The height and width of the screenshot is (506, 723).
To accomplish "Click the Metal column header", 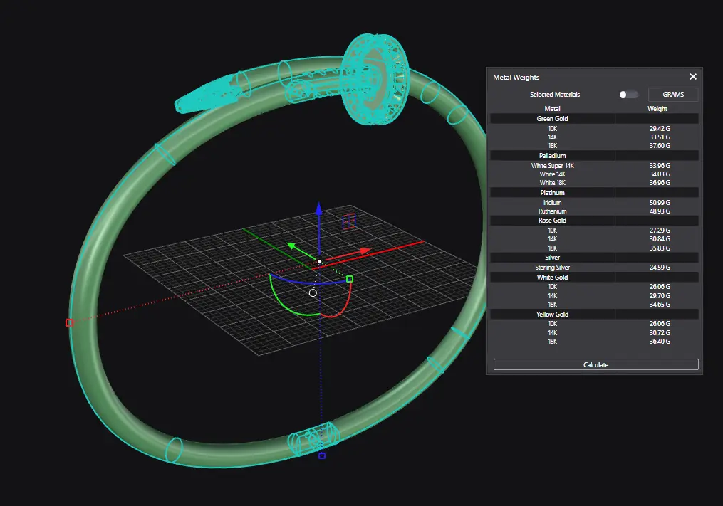I will pos(552,109).
